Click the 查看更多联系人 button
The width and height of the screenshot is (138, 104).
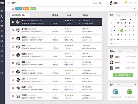click(x=123, y=75)
